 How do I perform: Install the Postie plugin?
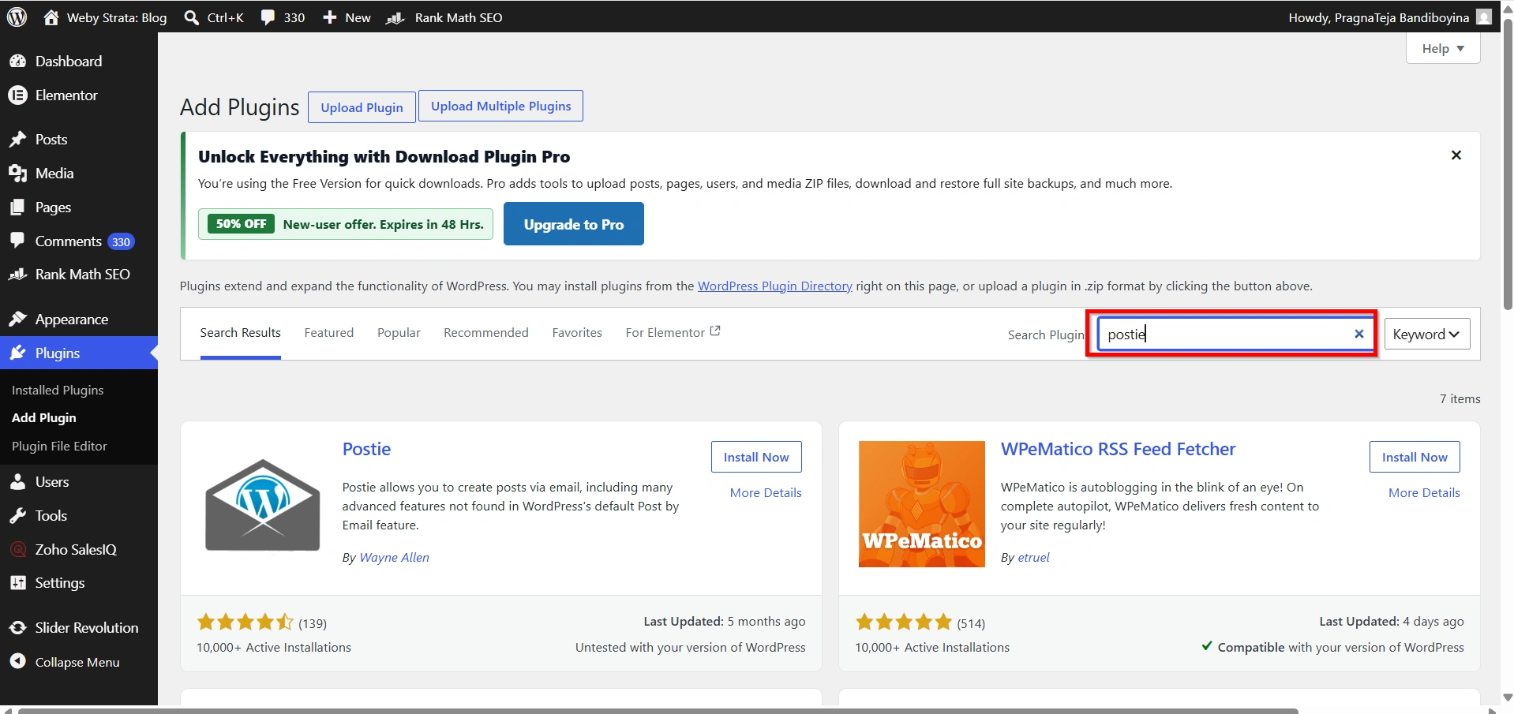point(756,457)
